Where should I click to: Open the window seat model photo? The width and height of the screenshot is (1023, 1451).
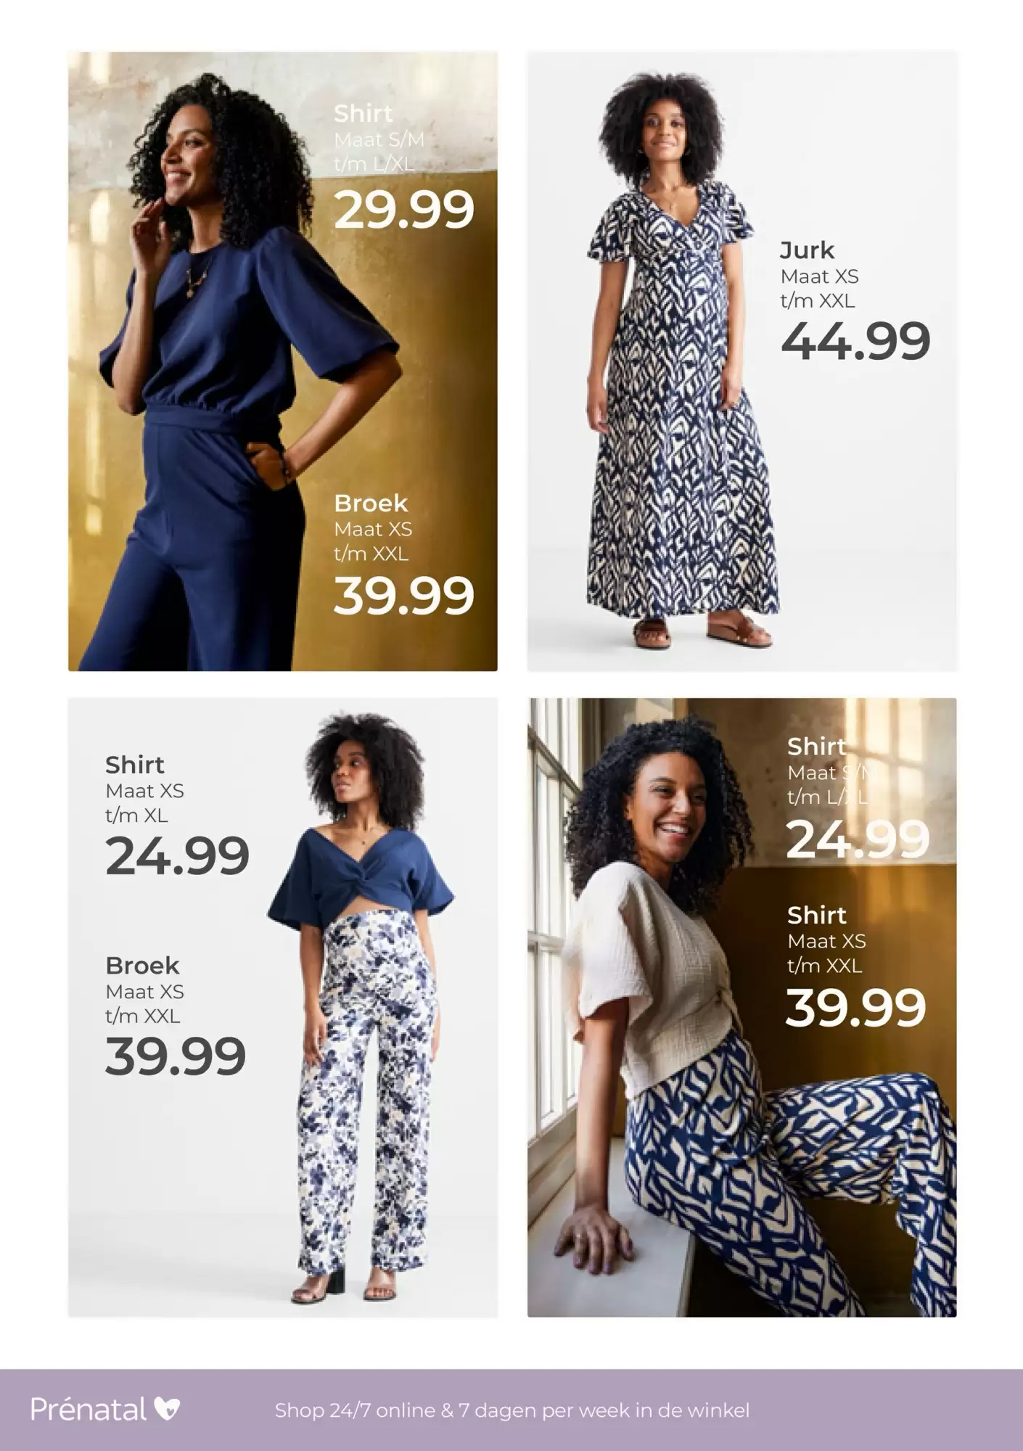tap(741, 1007)
